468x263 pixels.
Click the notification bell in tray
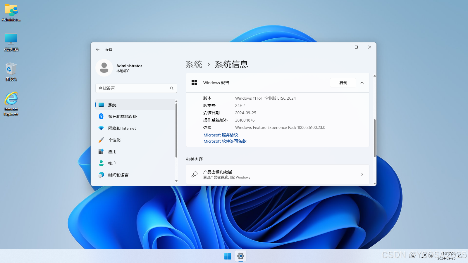[460, 256]
